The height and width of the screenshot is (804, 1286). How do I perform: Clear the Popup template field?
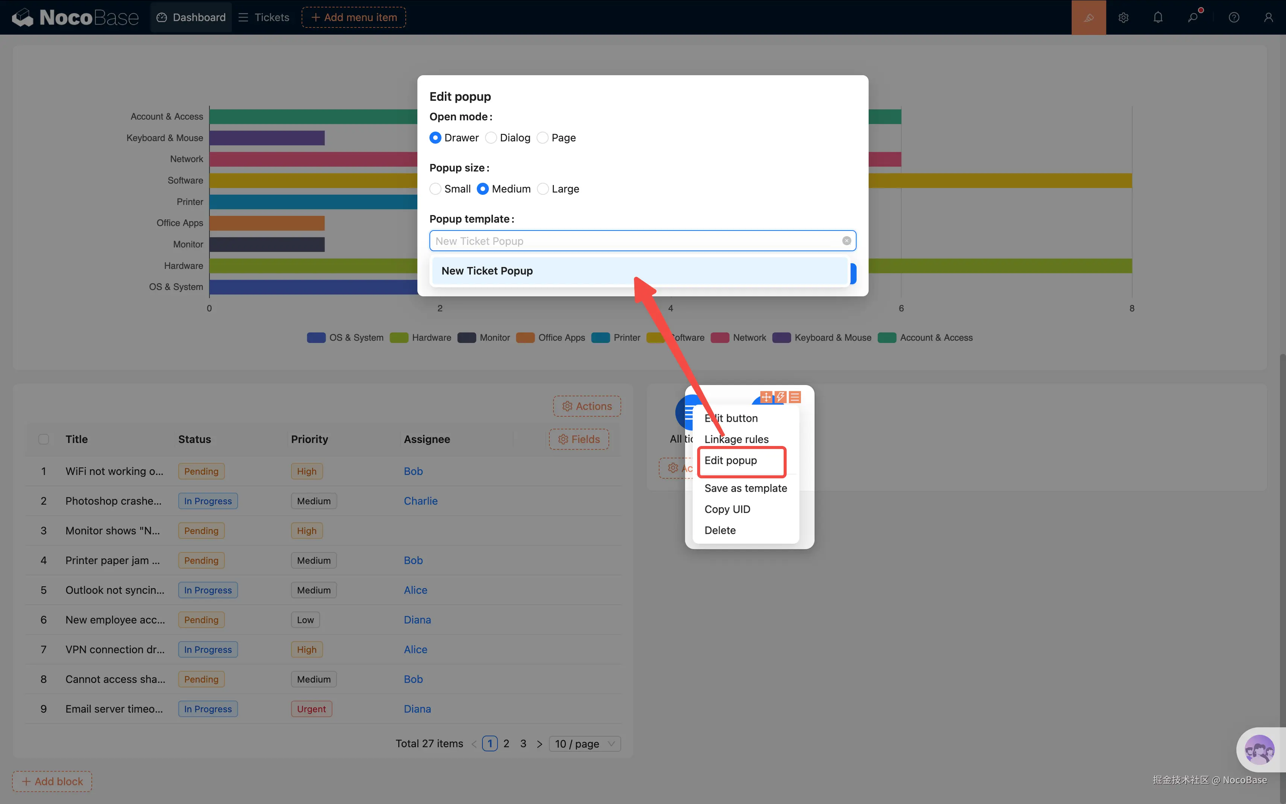(x=846, y=241)
